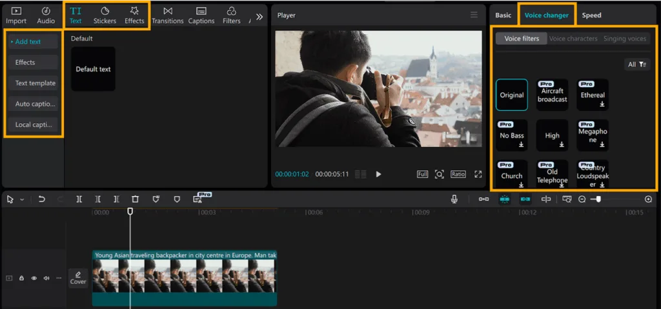Start voice recording with microphone
Screen dimensions: 661x309
[x=454, y=199]
